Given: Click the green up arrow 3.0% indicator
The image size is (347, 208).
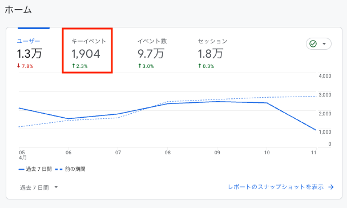Looking at the screenshot, I should coord(146,66).
